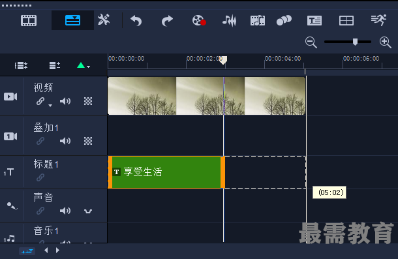Click the ruler at 00:00:04:00
This screenshot has width=398, height=259.
(283, 59)
